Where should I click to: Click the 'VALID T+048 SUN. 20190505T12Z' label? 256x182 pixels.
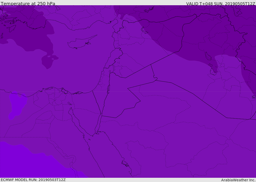(220, 3)
